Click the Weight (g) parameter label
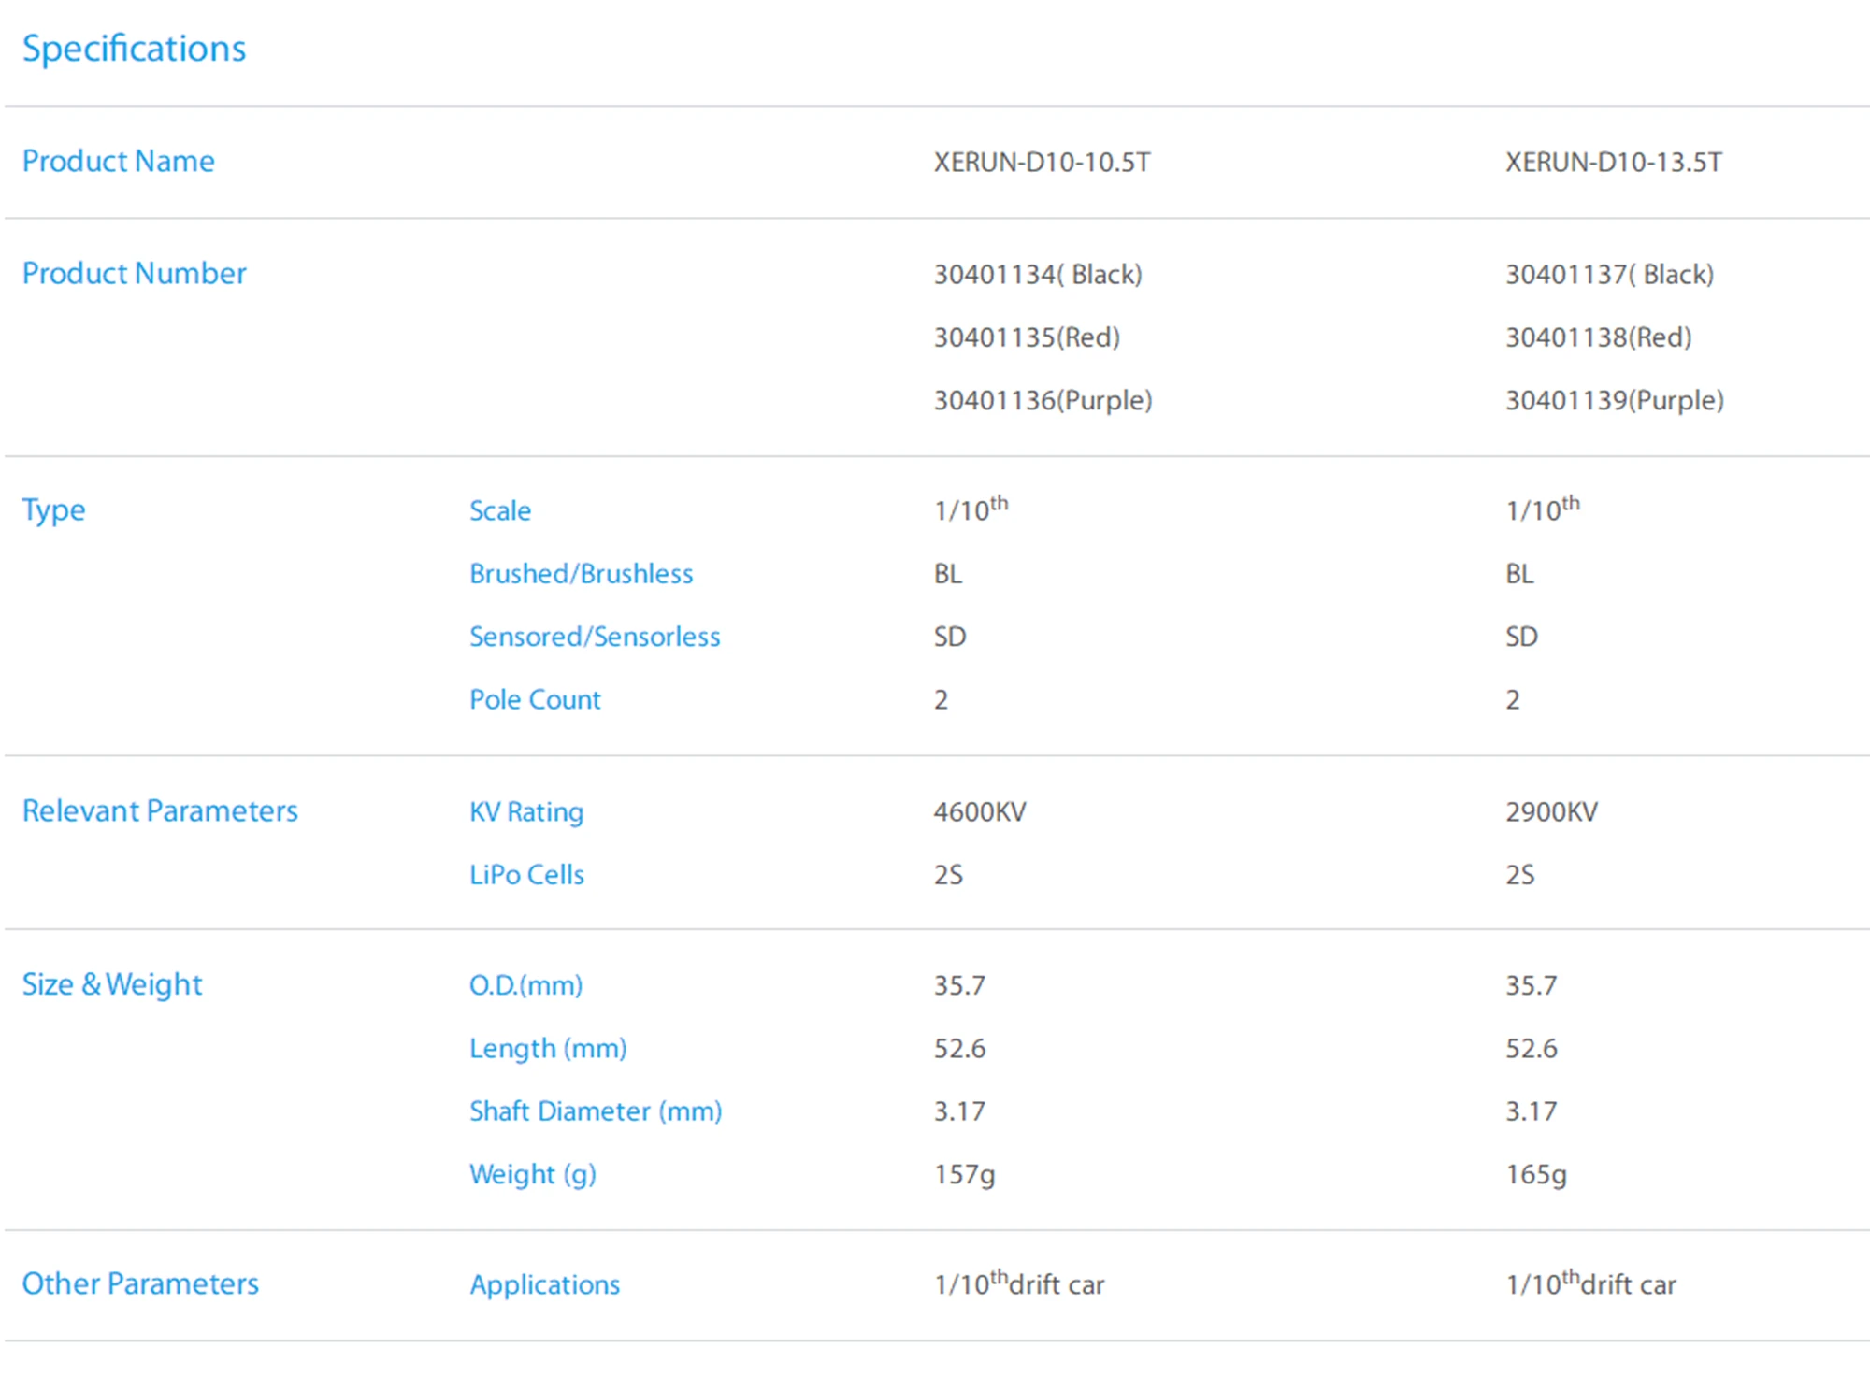 [532, 1174]
